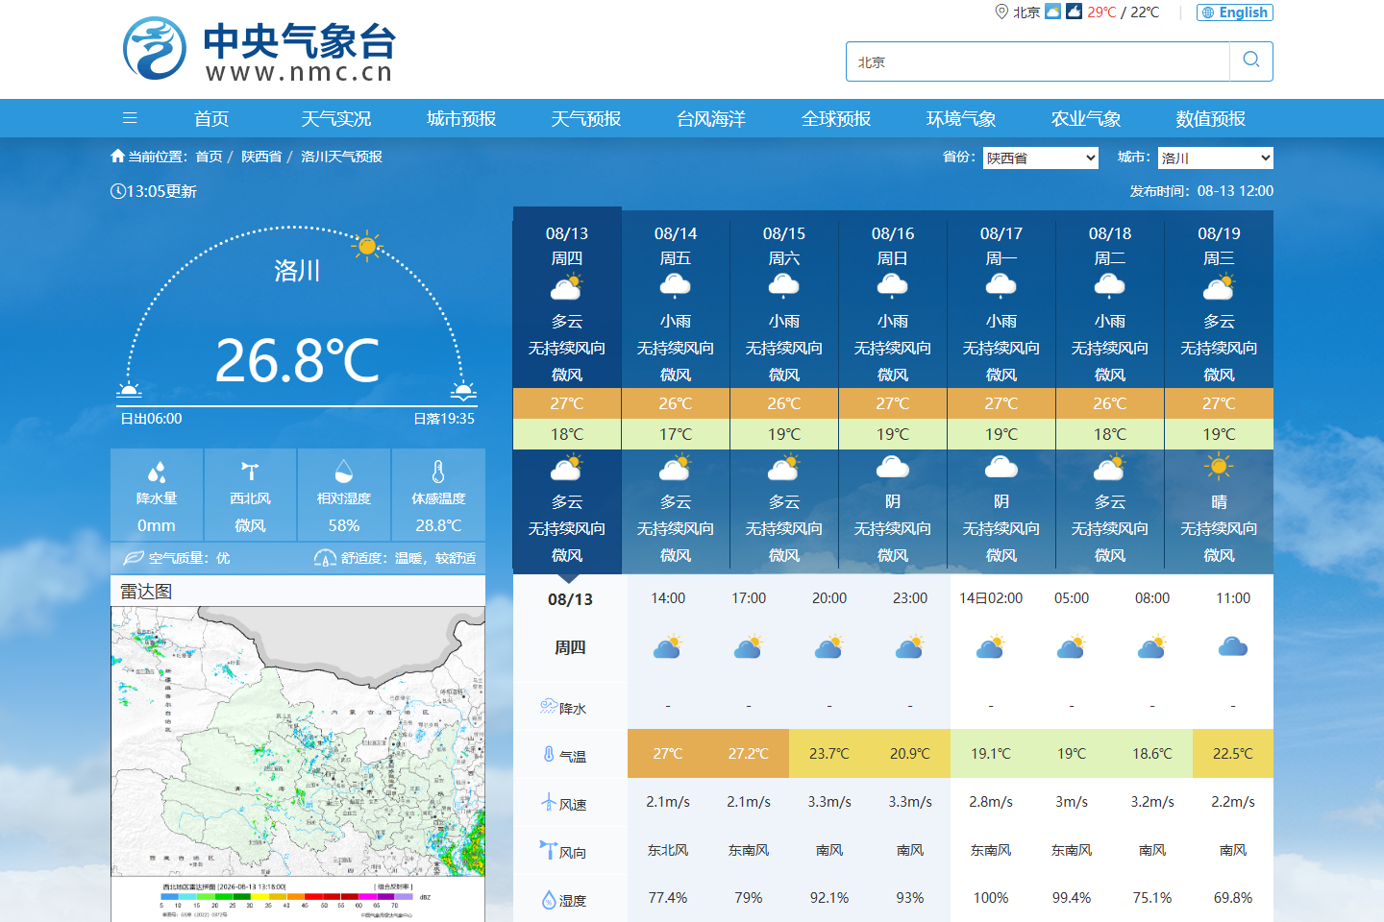Click the 08/13 daytime cloudy weather icon
The height and width of the screenshot is (922, 1384).
click(x=567, y=286)
